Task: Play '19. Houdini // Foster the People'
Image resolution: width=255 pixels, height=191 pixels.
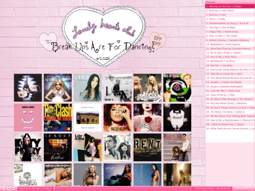Action: click(x=230, y=82)
